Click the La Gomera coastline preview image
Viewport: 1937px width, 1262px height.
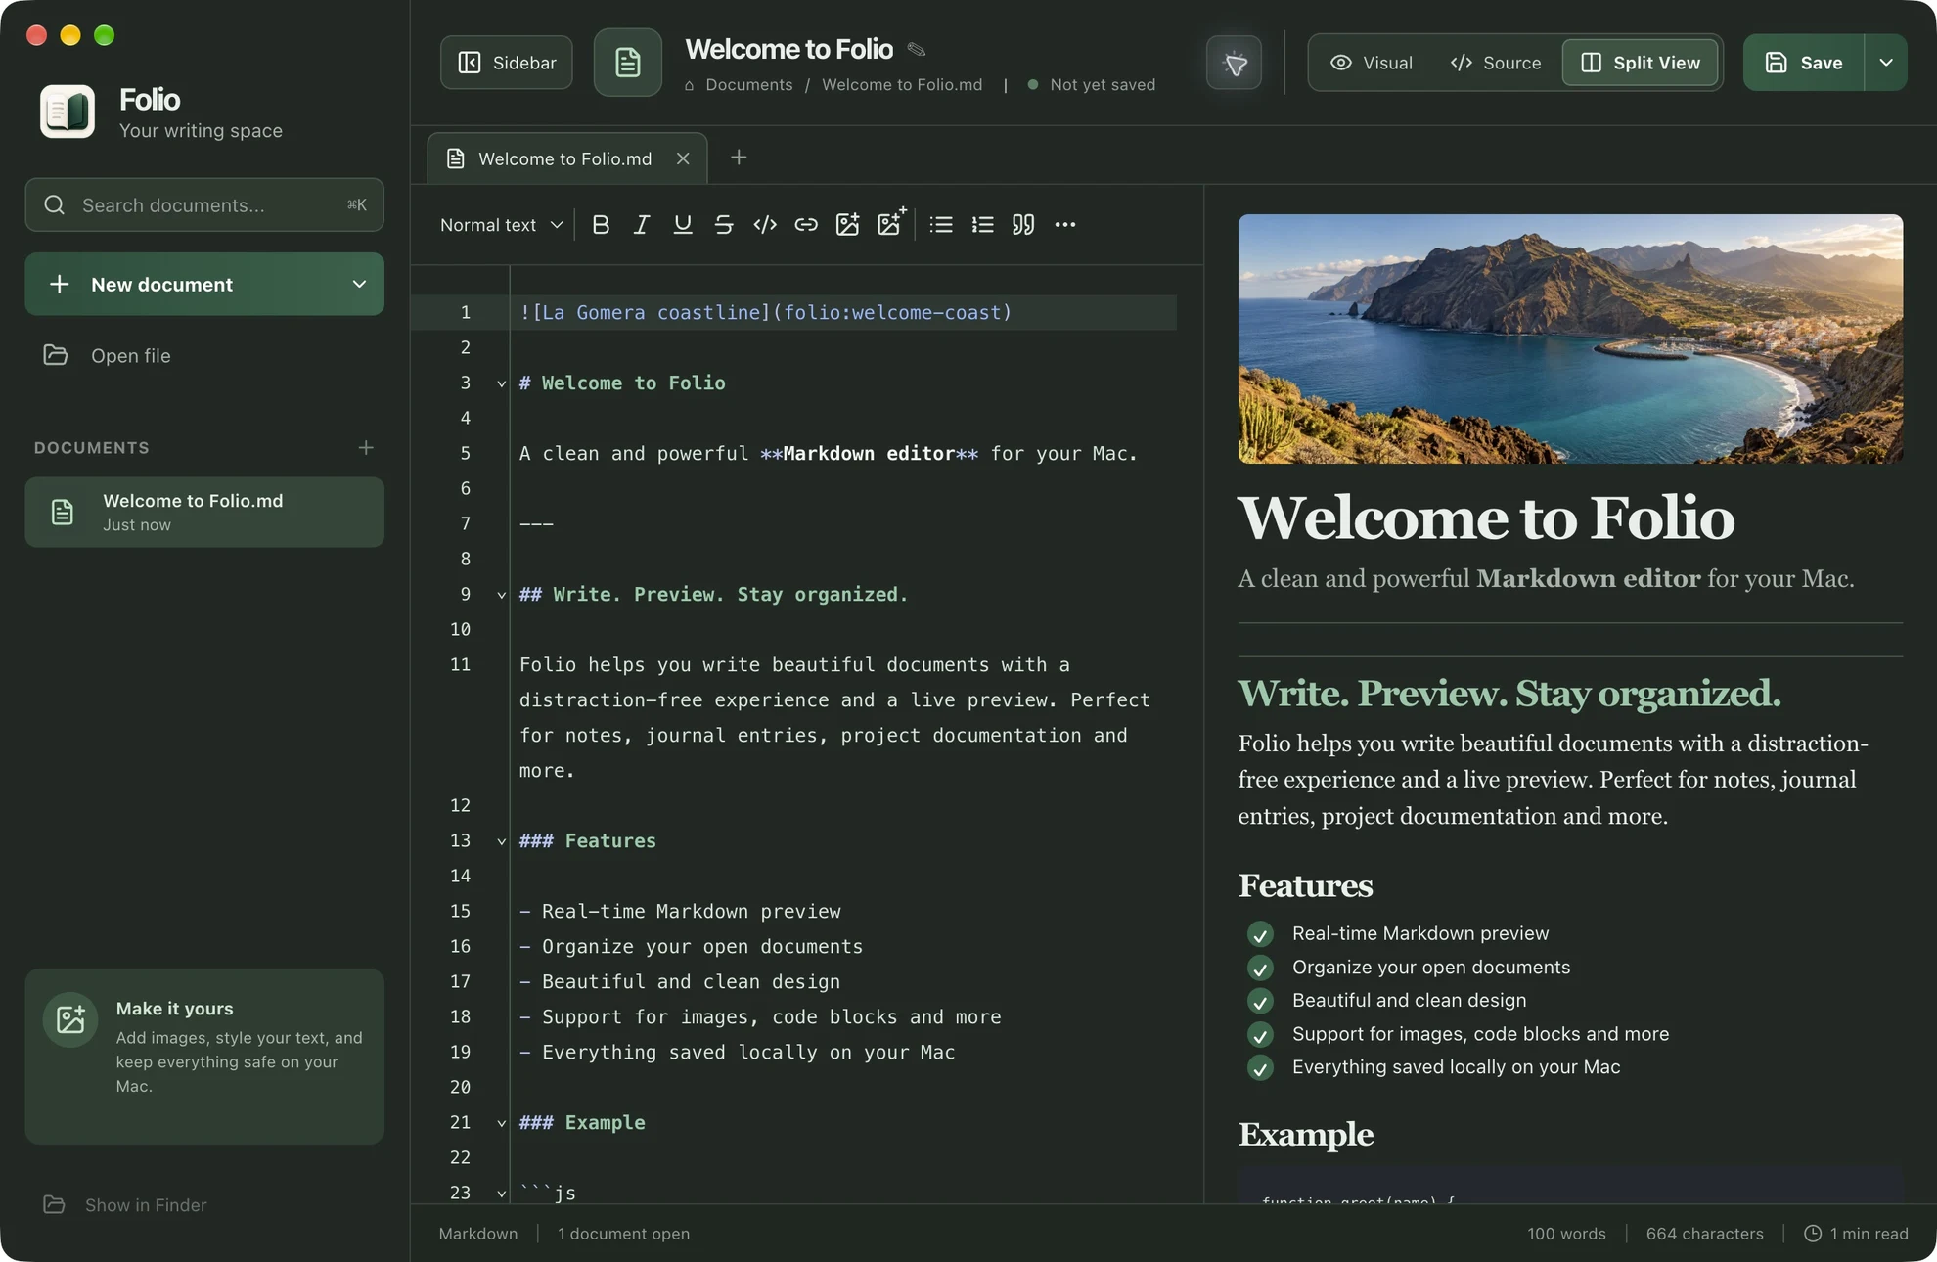pos(1570,338)
